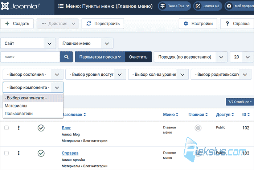The image size is (254, 170).
Task: Toggle published status of Блог
Action: point(41,128)
